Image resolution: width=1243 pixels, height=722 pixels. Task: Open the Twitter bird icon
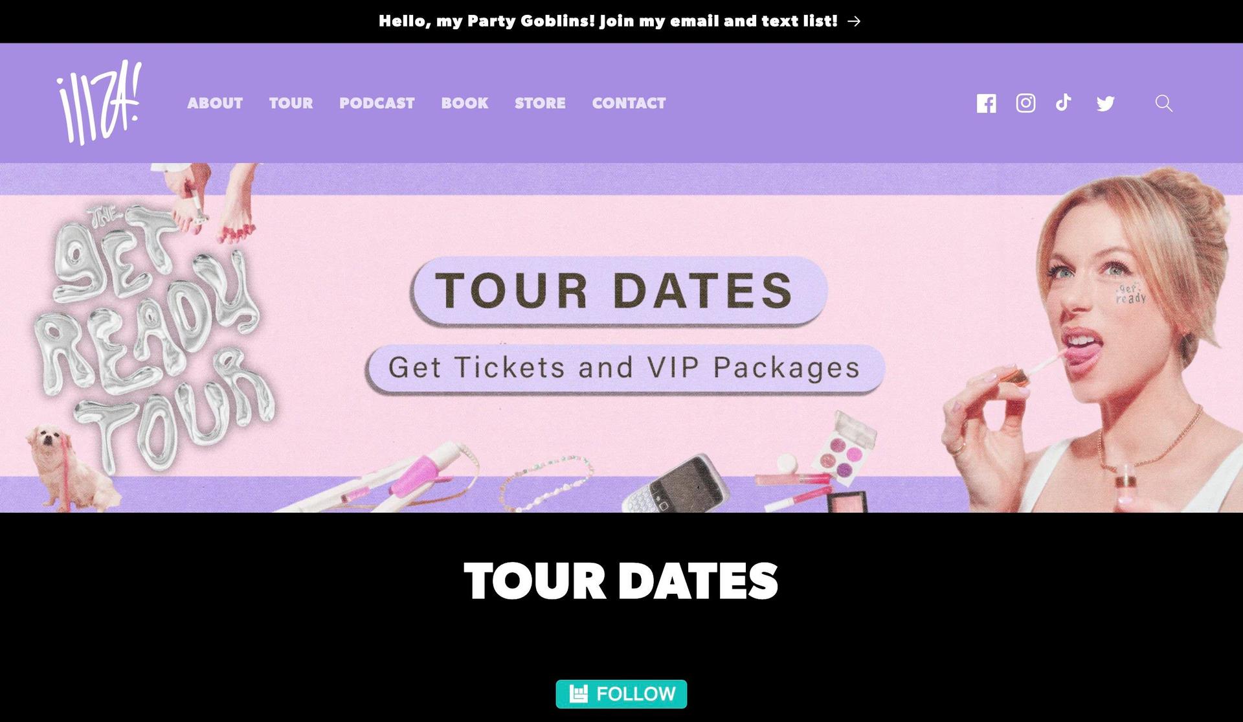[1106, 104]
